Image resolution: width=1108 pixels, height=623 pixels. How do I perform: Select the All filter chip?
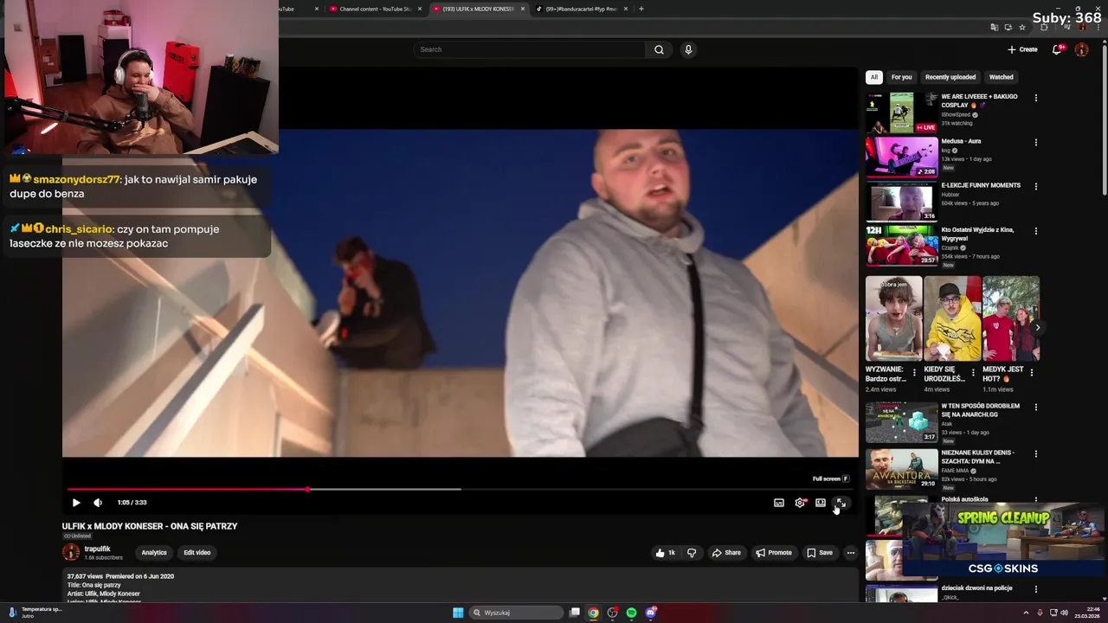874,77
